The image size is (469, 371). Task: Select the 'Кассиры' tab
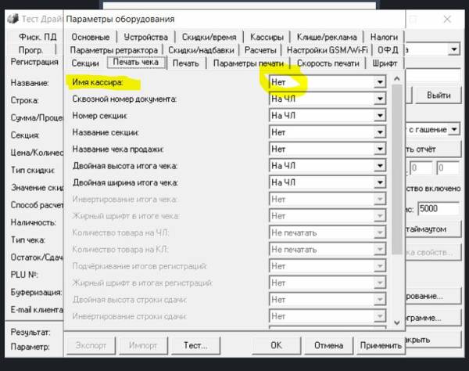pos(267,37)
